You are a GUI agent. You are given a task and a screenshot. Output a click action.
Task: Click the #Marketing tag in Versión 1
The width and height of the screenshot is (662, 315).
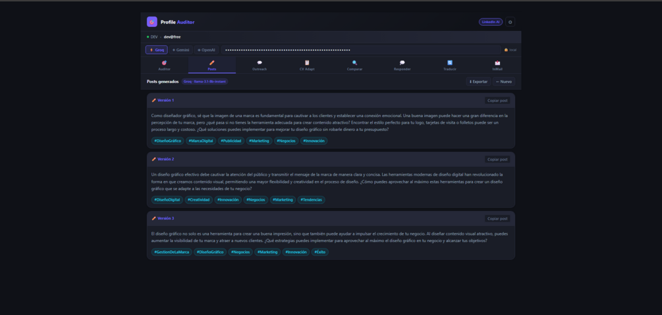click(x=260, y=141)
